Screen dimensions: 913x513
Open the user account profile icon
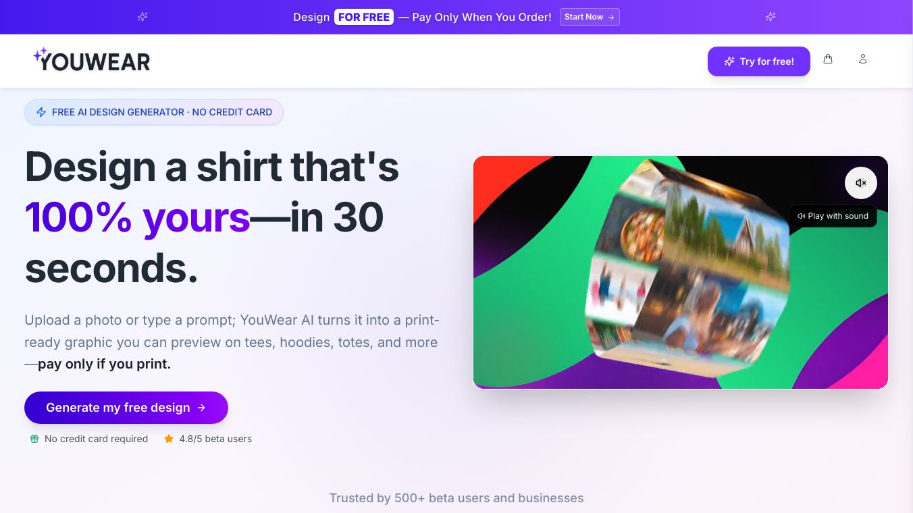(862, 59)
